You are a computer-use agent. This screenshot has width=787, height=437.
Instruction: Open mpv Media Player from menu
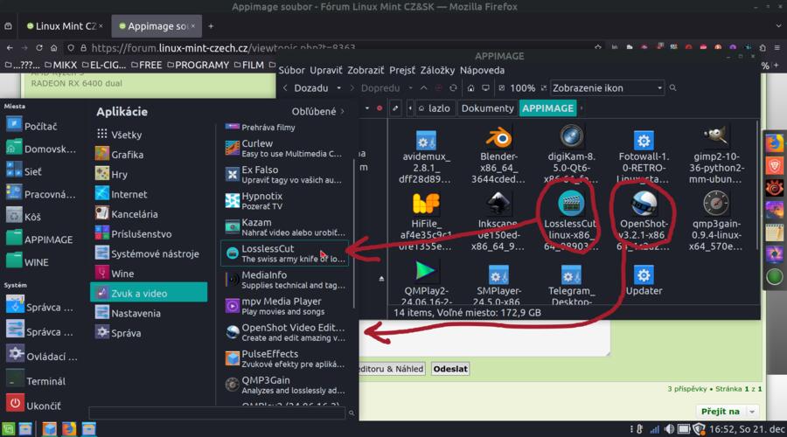[285, 306]
